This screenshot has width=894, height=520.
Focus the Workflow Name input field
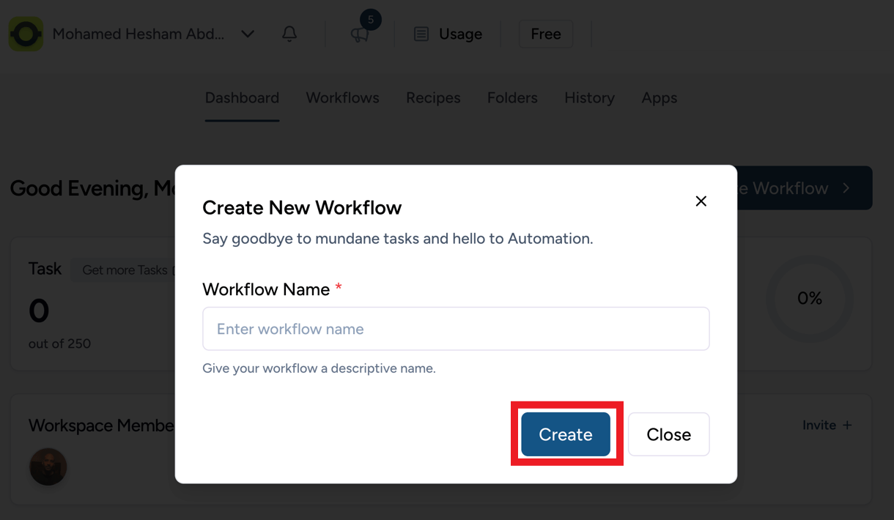(x=456, y=329)
